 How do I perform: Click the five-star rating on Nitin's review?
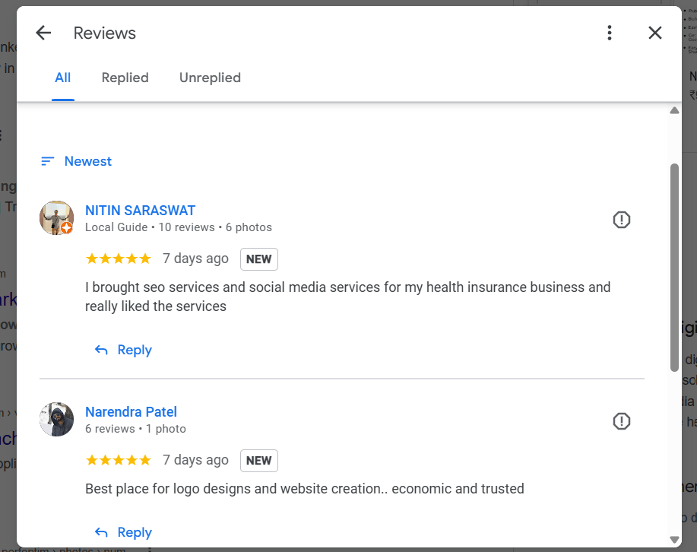tap(119, 259)
